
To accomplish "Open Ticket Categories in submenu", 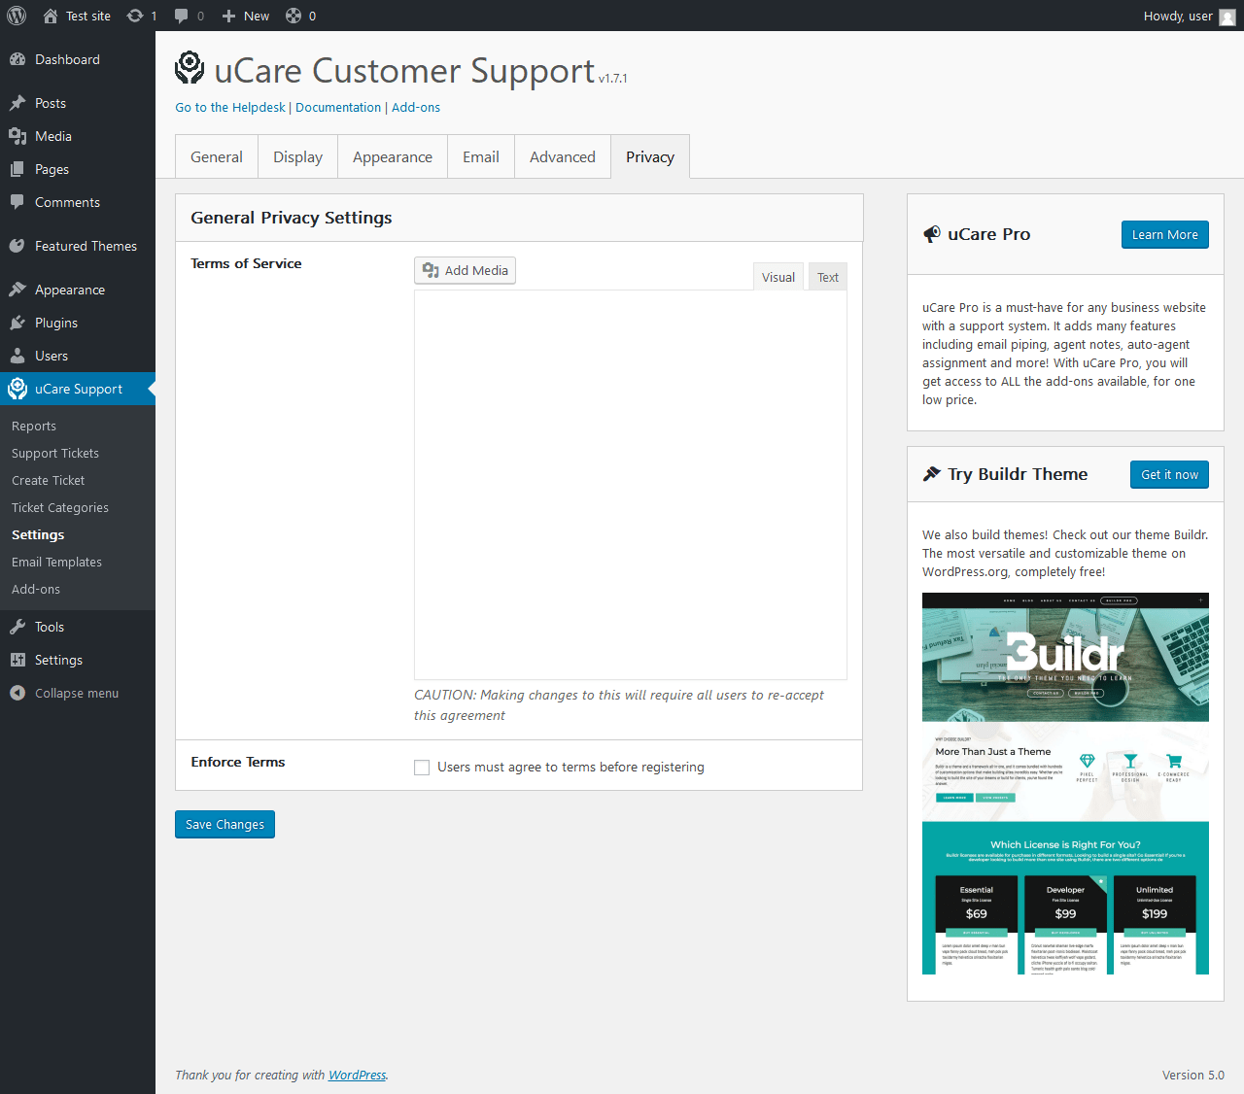I will pos(60,507).
